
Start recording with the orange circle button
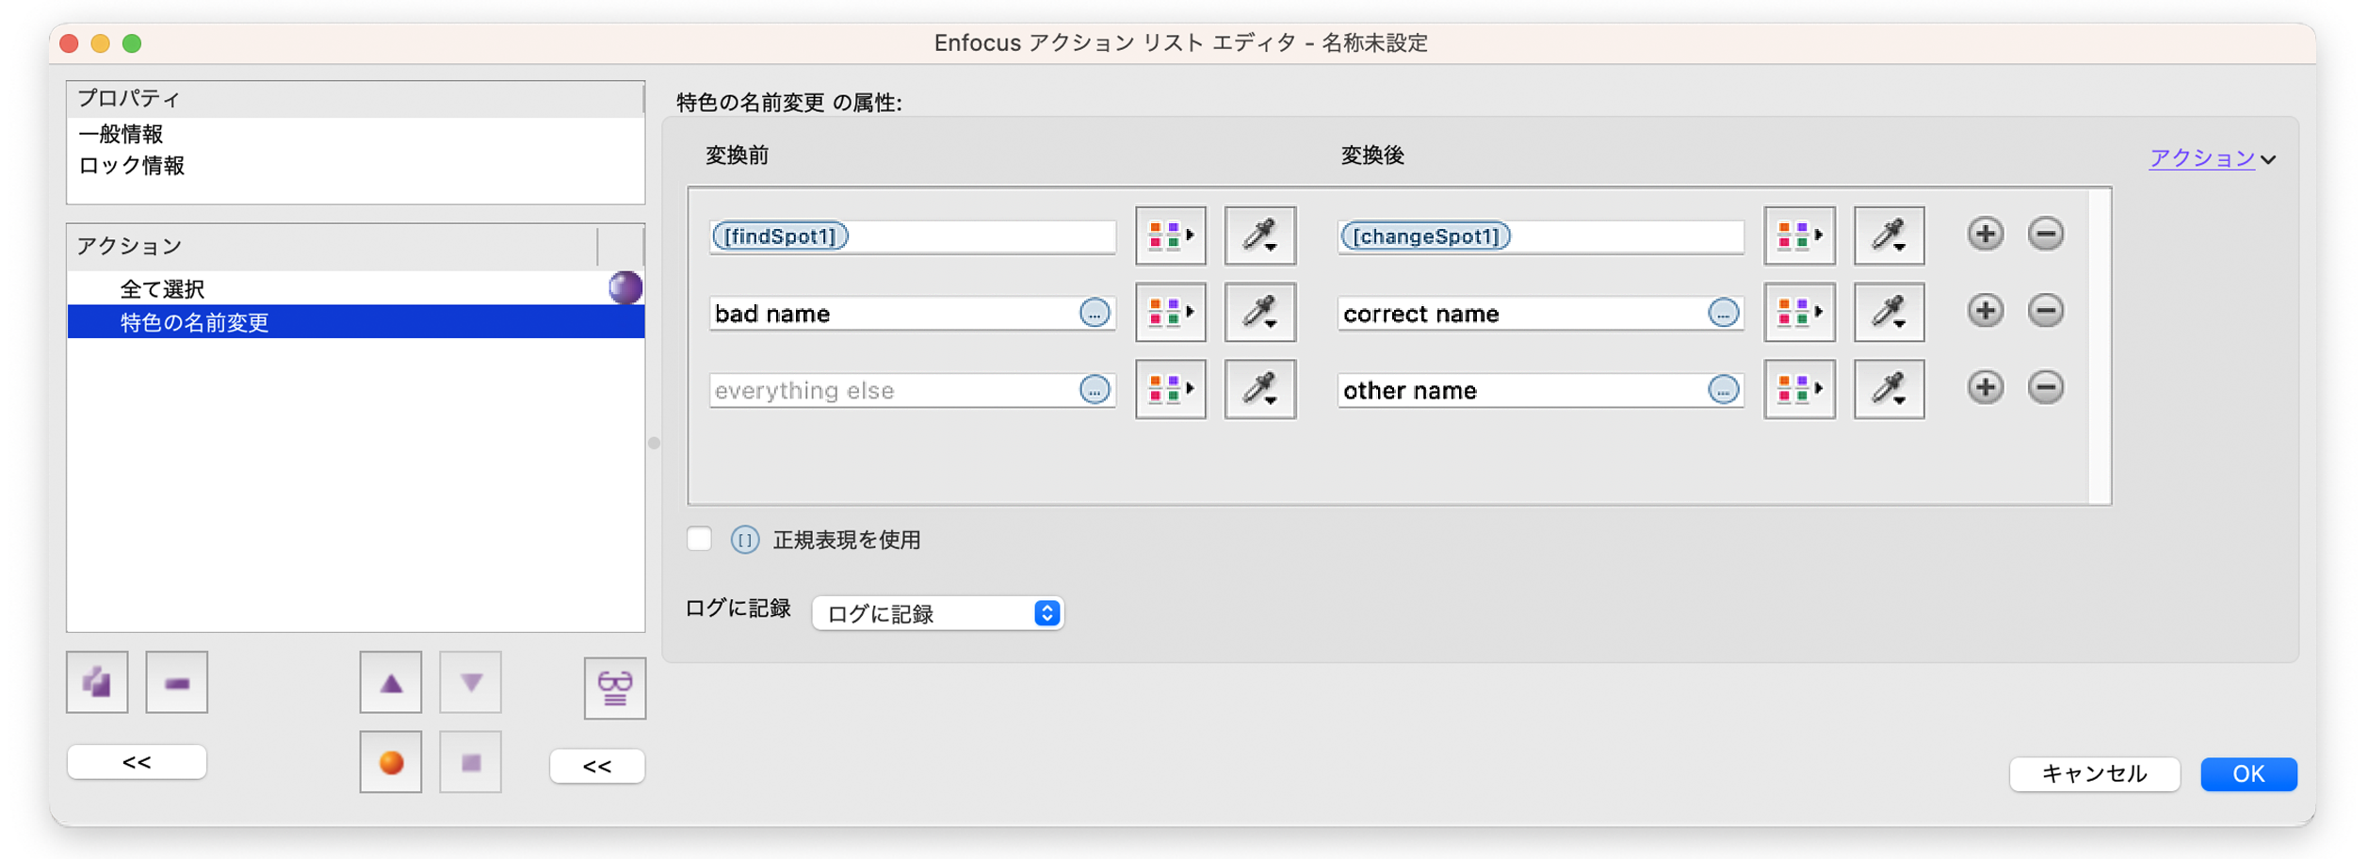tap(391, 762)
